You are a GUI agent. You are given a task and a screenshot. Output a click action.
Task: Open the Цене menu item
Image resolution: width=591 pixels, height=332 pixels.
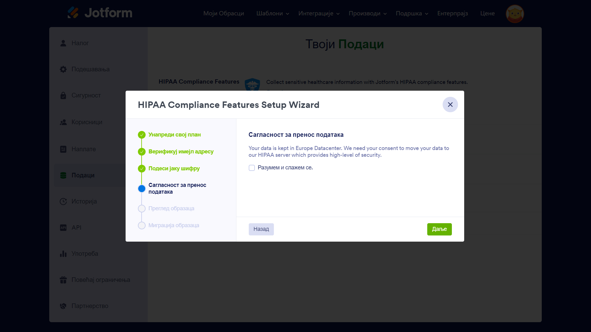coord(487,14)
